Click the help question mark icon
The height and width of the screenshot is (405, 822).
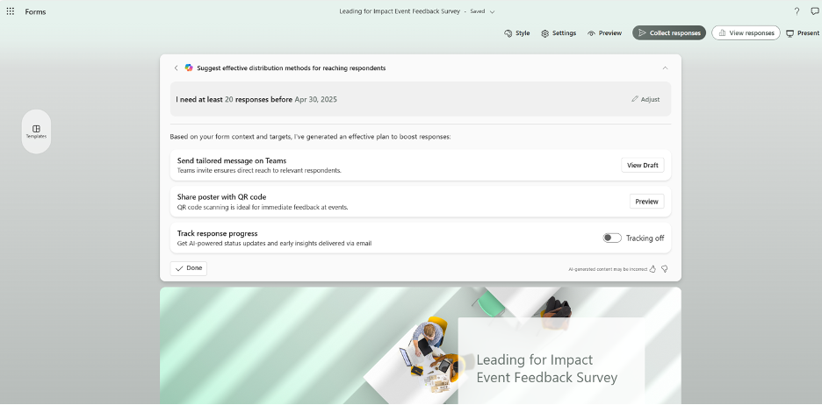pyautogui.click(x=797, y=11)
